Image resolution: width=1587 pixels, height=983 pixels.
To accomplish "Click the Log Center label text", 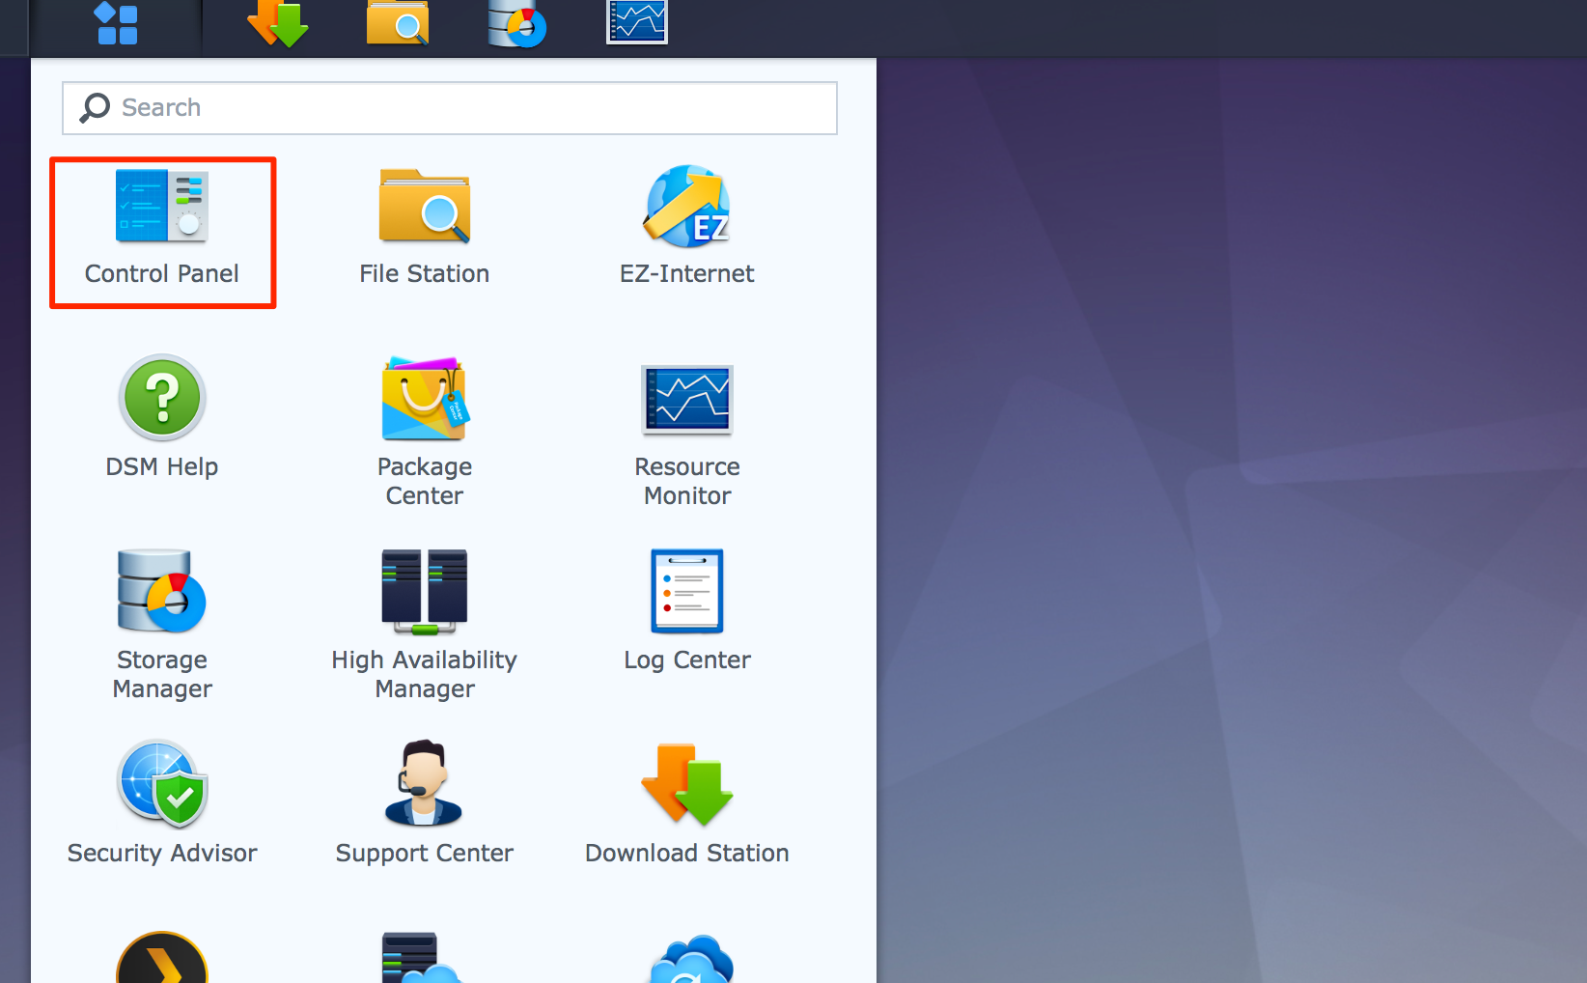I will 687,660.
